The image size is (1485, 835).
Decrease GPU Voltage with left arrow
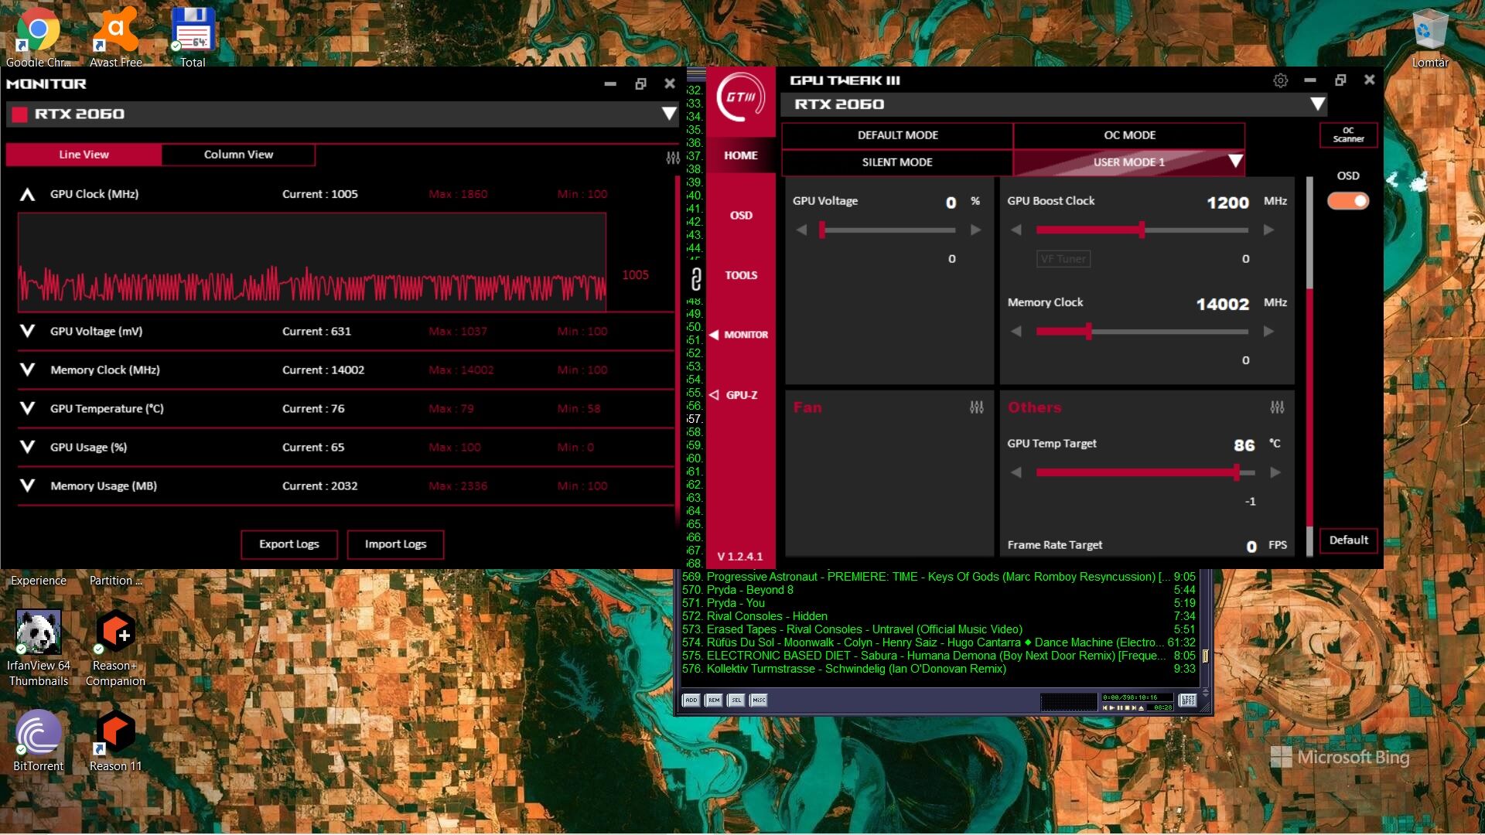801,230
